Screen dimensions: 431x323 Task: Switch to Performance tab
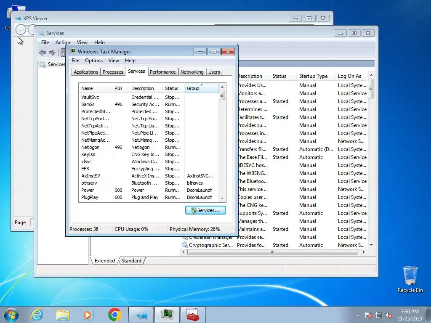click(163, 72)
